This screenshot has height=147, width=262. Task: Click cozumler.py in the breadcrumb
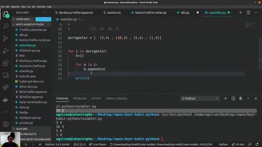(68, 19)
